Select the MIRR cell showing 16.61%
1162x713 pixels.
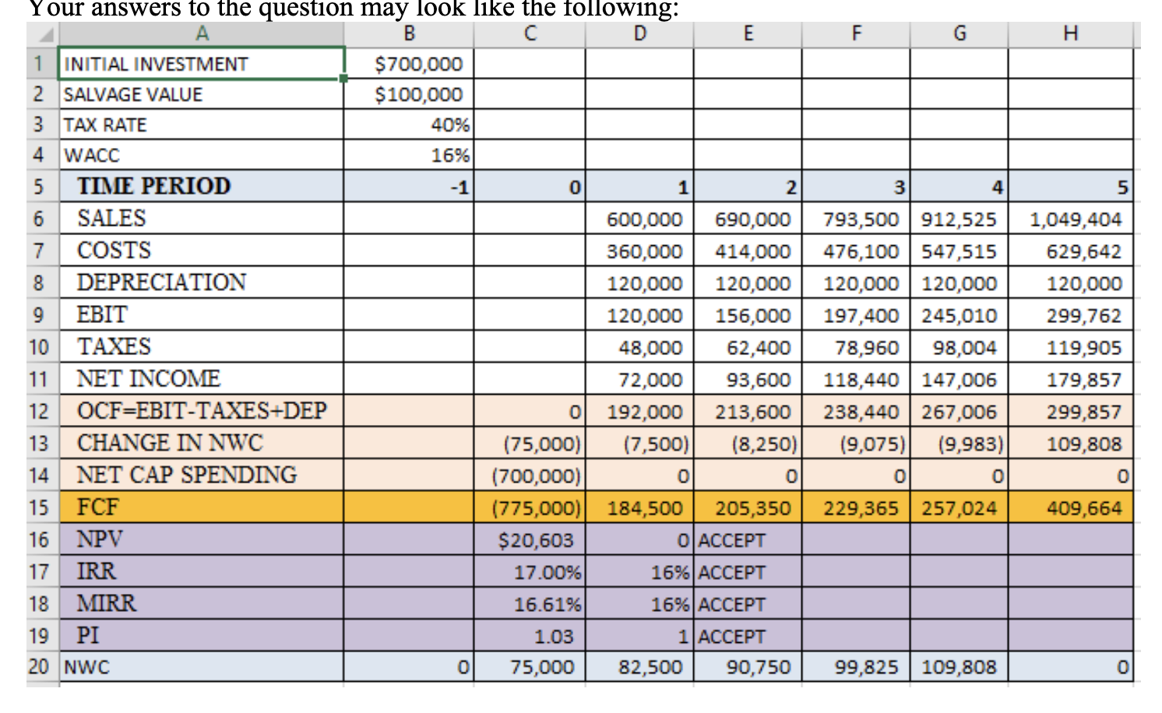click(x=529, y=603)
